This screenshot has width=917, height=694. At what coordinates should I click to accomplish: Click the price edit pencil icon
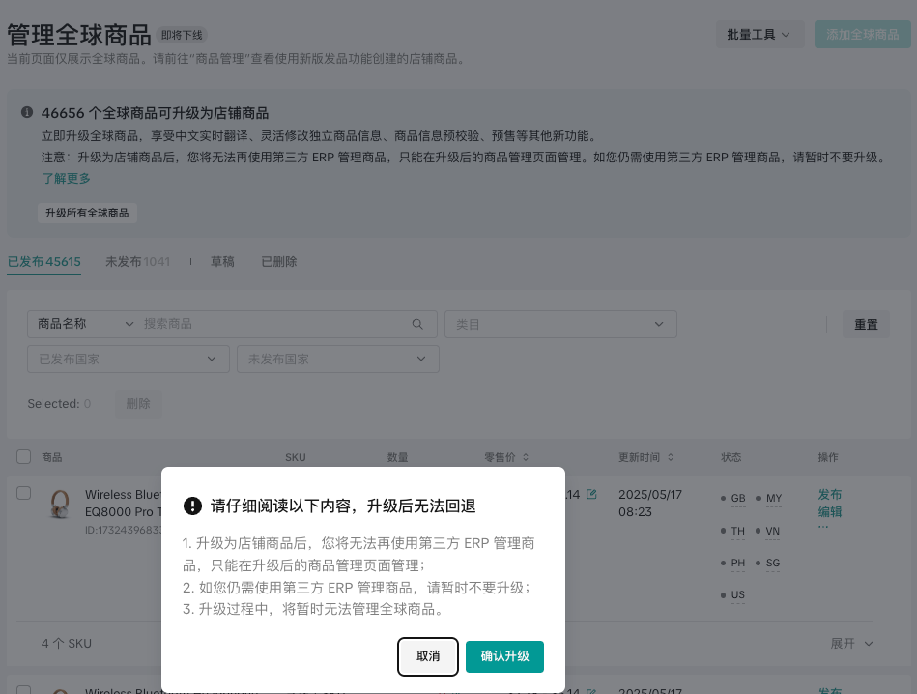tap(591, 495)
